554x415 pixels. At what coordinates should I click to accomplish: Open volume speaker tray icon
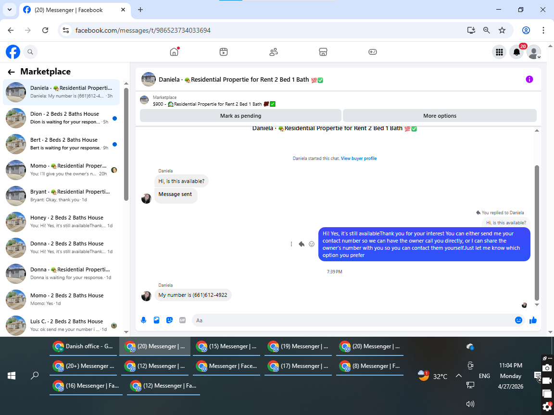pyautogui.click(x=470, y=404)
